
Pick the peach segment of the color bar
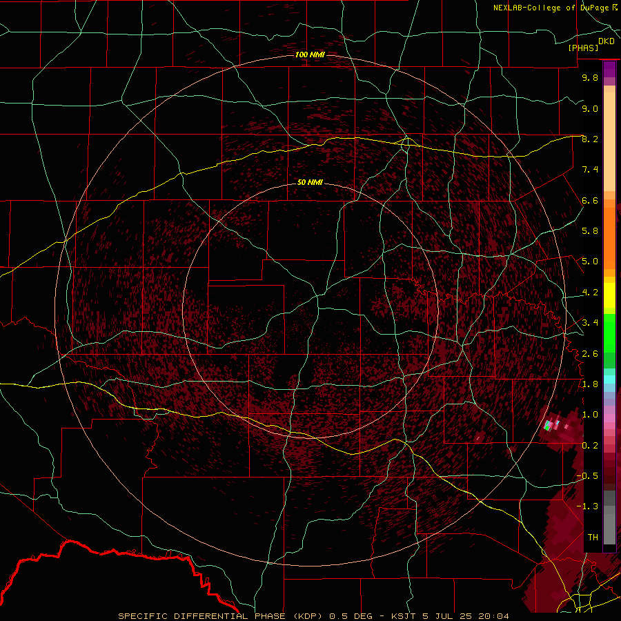pos(609,141)
